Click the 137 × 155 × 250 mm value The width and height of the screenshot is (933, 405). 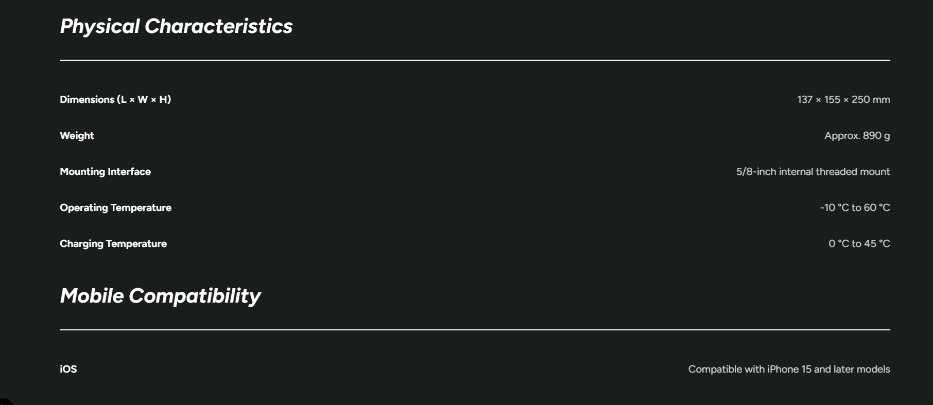[x=843, y=99]
